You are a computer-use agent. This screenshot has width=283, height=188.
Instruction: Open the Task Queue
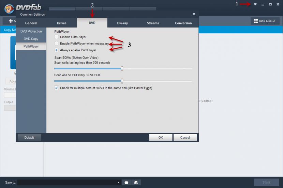[x=265, y=21]
